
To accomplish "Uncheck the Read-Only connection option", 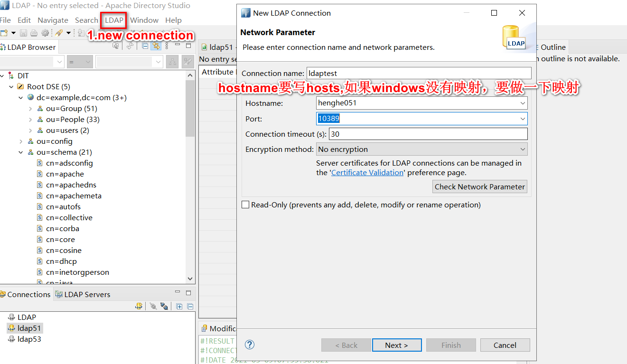I will click(x=245, y=204).
